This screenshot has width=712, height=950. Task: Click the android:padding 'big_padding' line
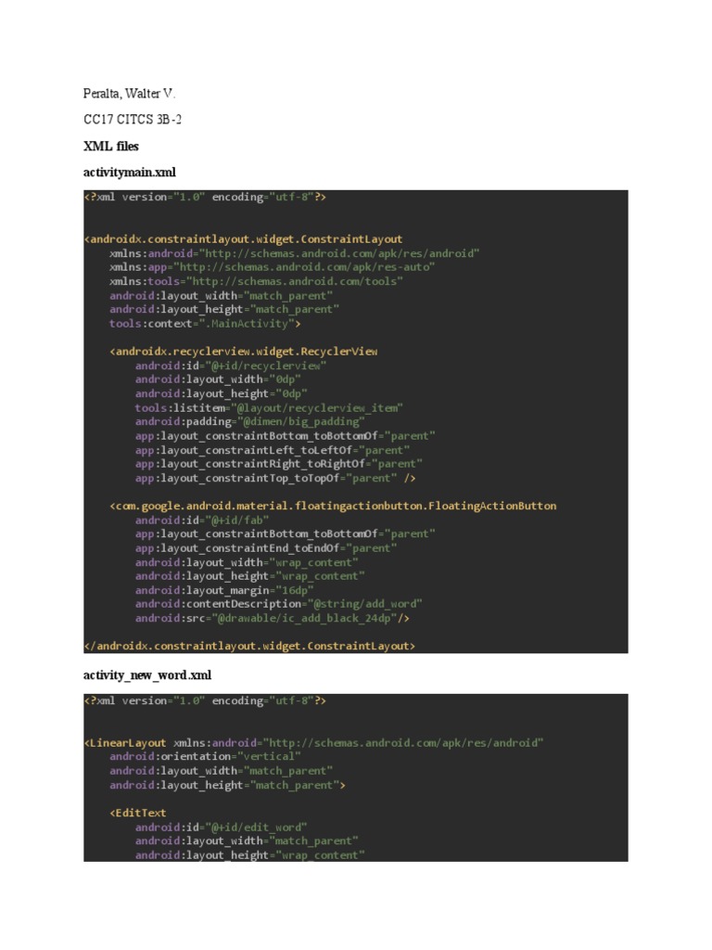[249, 422]
